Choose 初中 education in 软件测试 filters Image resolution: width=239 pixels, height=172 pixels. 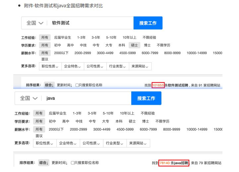coord(57,45)
